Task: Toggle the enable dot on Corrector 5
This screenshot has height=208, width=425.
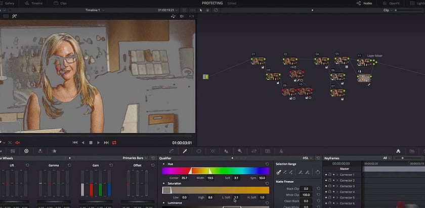Action: (333, 197)
